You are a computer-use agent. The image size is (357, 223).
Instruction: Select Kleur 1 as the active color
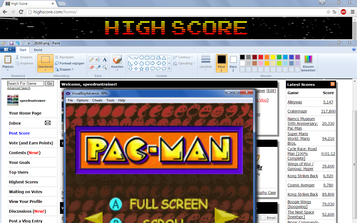[221, 63]
